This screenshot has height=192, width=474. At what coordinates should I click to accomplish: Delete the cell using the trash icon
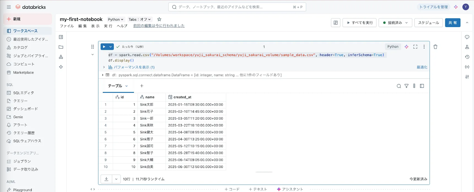pyautogui.click(x=435, y=47)
